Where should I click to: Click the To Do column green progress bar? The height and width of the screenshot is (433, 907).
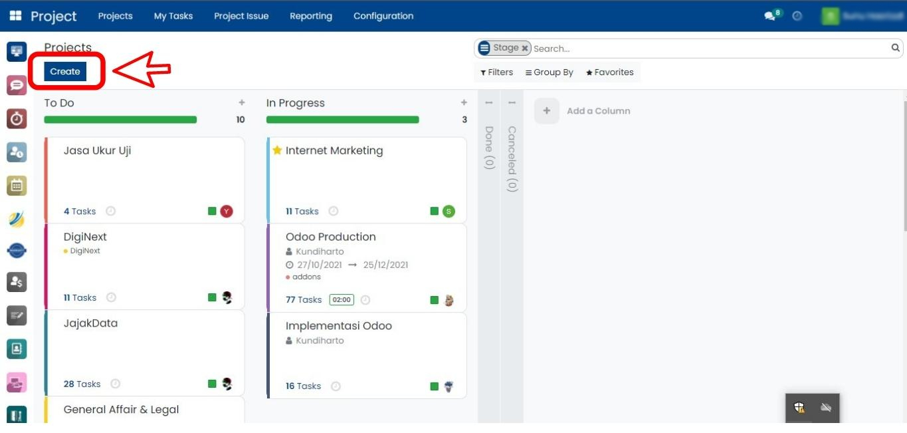point(120,120)
